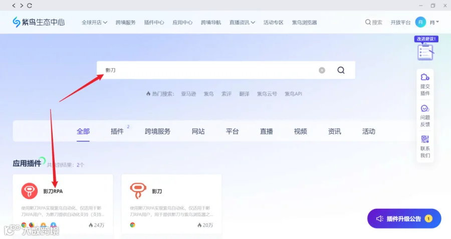Switch to the 平台 tab
This screenshot has width=451, height=239.
[232, 131]
